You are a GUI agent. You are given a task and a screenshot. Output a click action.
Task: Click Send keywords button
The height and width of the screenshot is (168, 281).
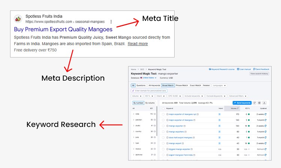242,103
